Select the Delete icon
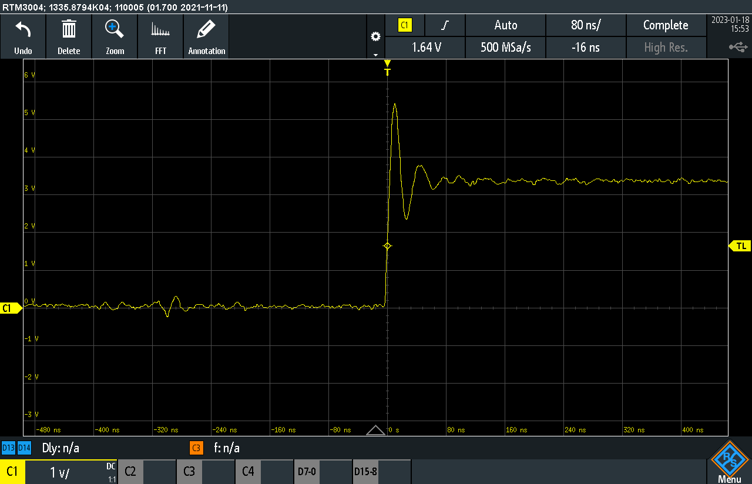This screenshot has width=752, height=484. click(69, 36)
